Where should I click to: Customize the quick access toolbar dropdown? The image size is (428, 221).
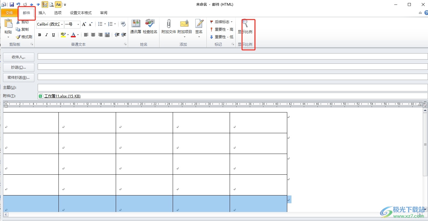tap(65, 5)
